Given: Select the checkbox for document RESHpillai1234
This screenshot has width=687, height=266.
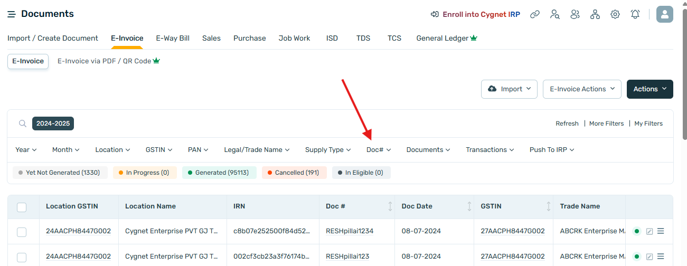Looking at the screenshot, I should click(x=22, y=232).
